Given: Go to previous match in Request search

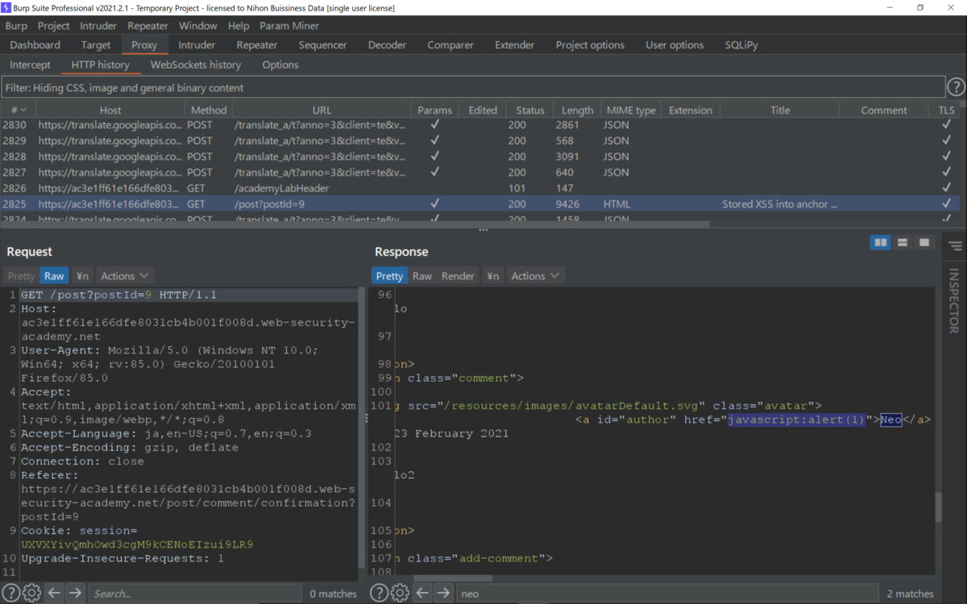Looking at the screenshot, I should (54, 594).
